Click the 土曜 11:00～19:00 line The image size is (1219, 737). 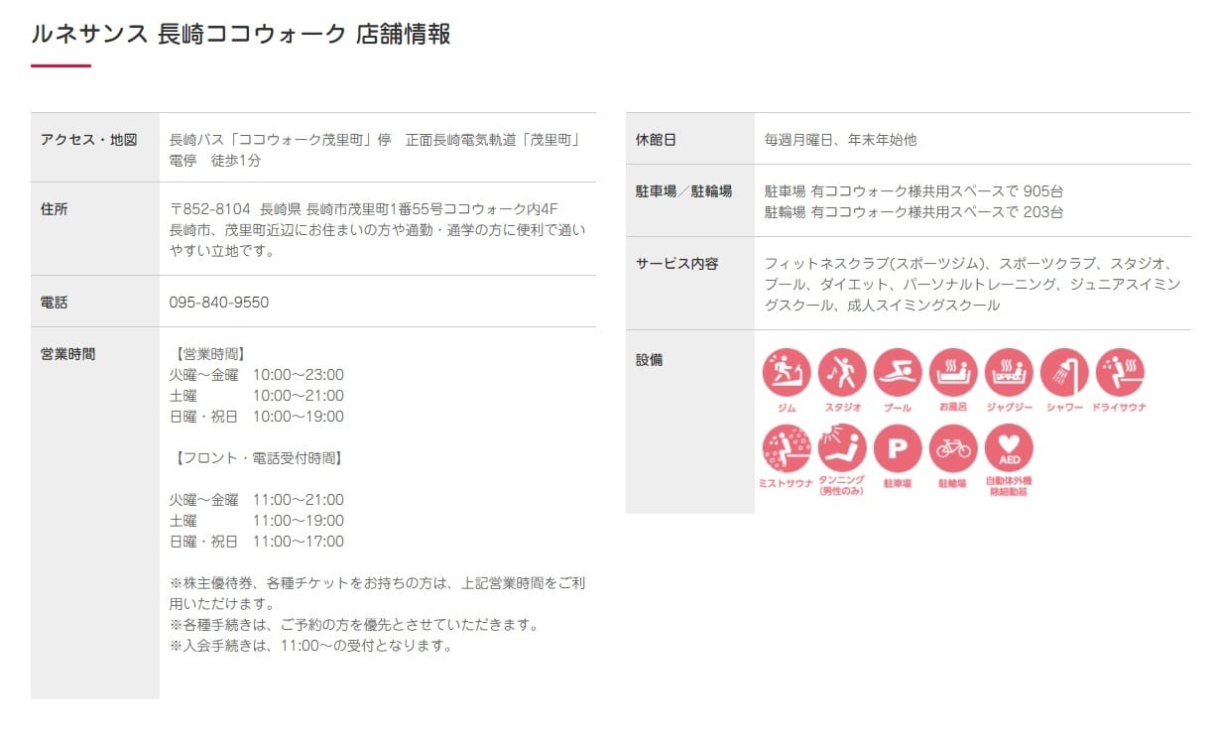coord(257,520)
